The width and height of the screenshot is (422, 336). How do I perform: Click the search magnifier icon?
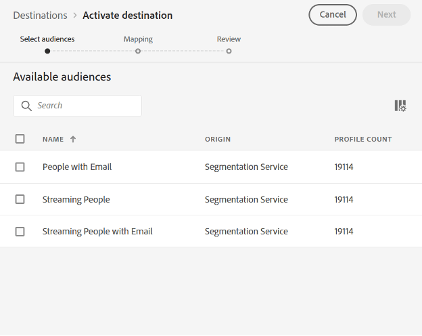pos(26,106)
